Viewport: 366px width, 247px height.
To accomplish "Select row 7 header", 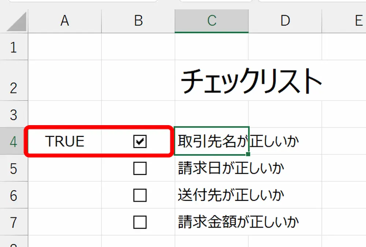I will coord(14,222).
